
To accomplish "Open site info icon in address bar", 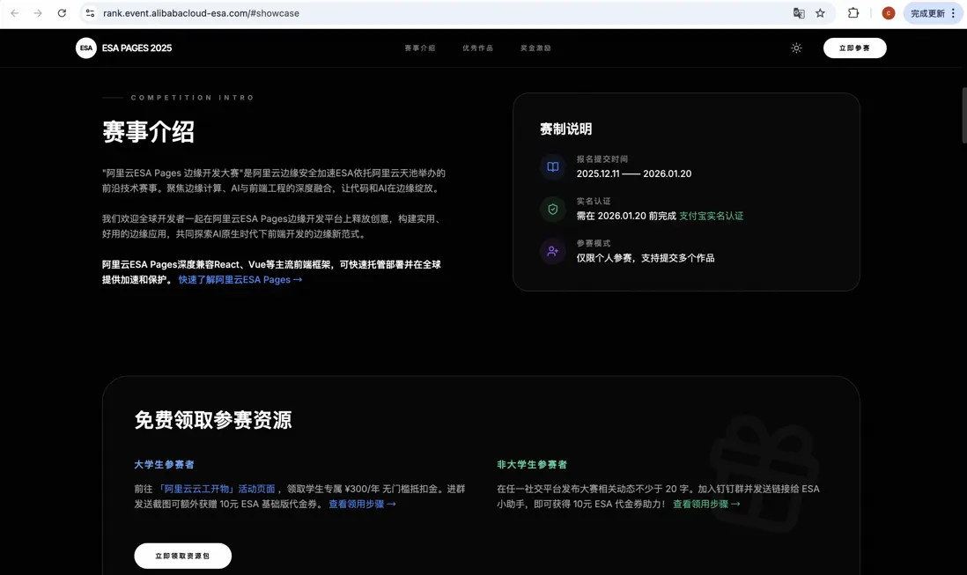I will tap(90, 13).
